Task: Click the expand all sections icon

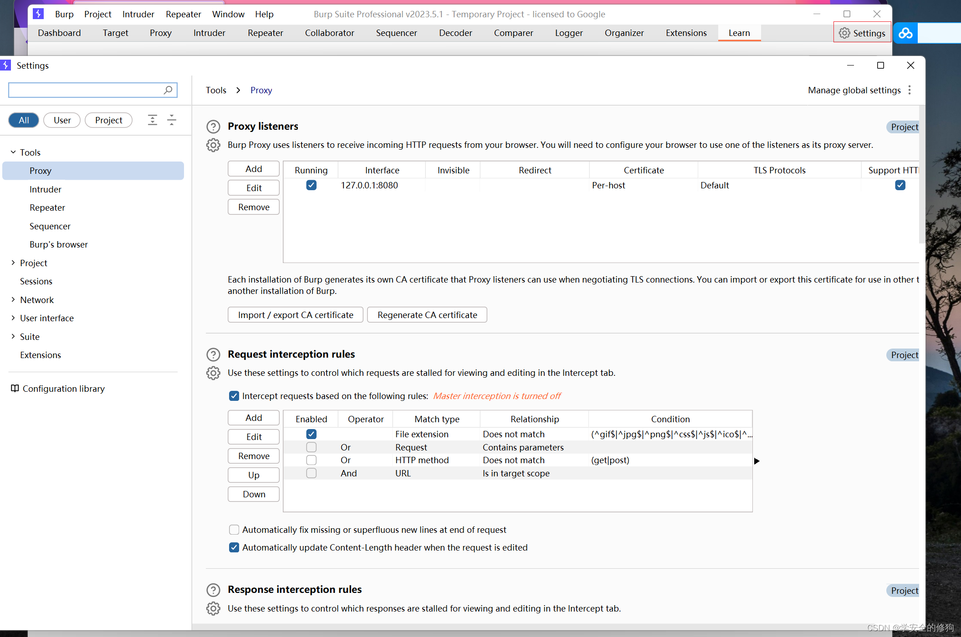Action: 153,120
